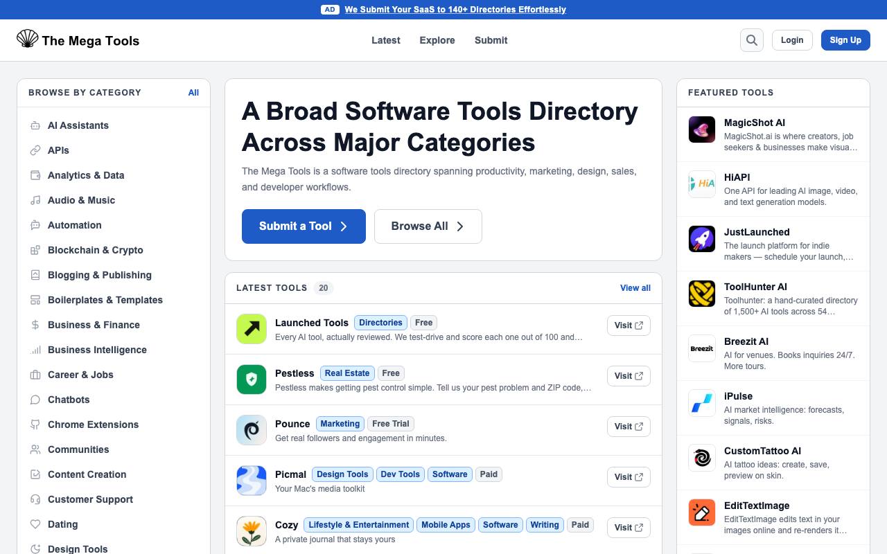Open the Analytics & Data category
This screenshot has width=887, height=554.
[114, 175]
